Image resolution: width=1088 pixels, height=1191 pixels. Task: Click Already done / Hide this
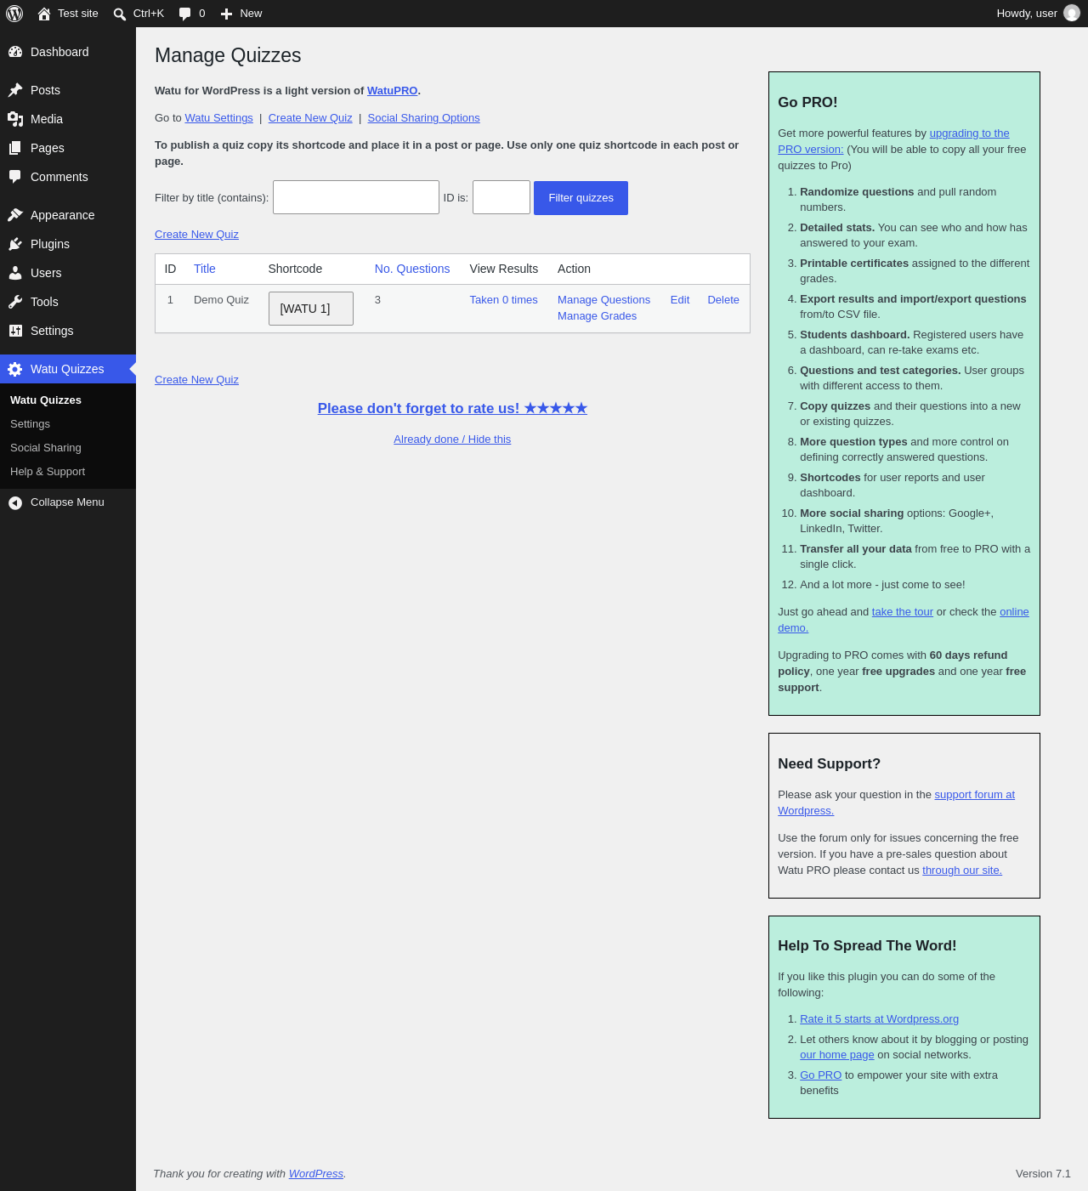pyautogui.click(x=452, y=440)
